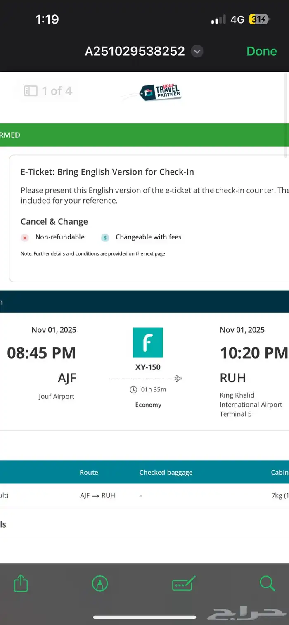The image size is (289, 625).
Task: Tap the Flynas airline logo
Action: [148, 343]
